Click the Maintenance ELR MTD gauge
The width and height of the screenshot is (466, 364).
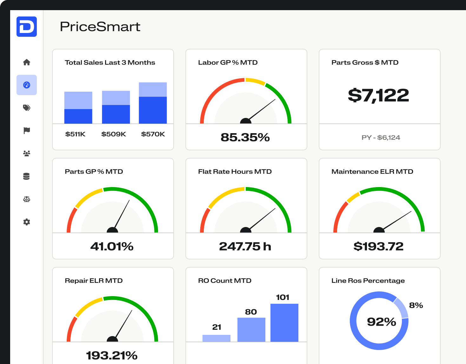379,210
